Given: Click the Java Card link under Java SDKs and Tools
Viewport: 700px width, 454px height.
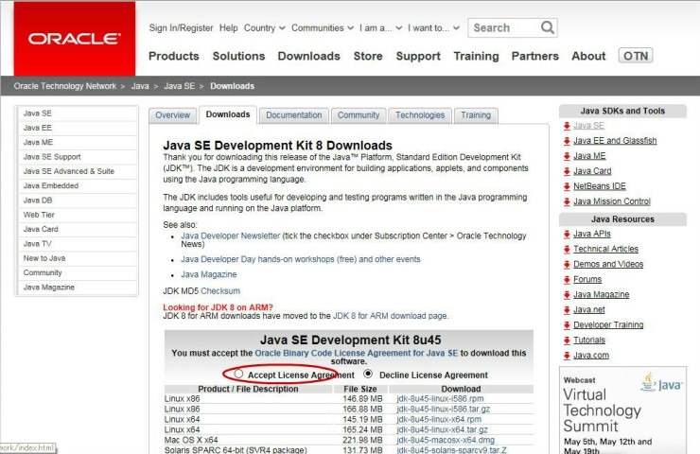Looking at the screenshot, I should pos(592,171).
